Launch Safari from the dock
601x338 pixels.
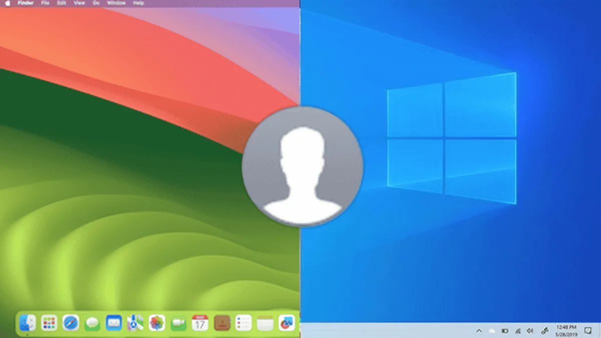pos(71,323)
